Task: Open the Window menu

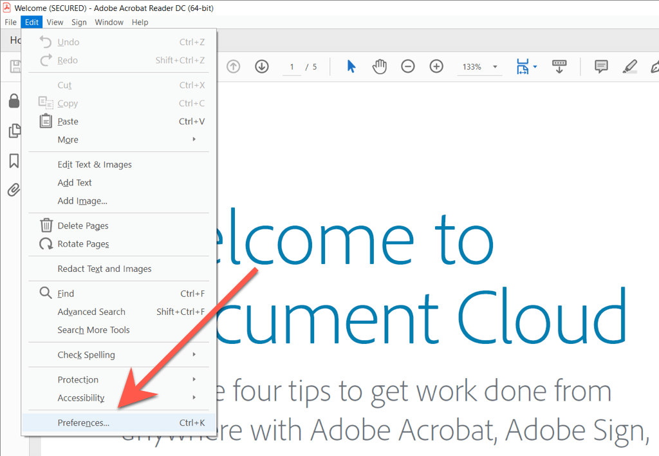Action: (x=109, y=22)
